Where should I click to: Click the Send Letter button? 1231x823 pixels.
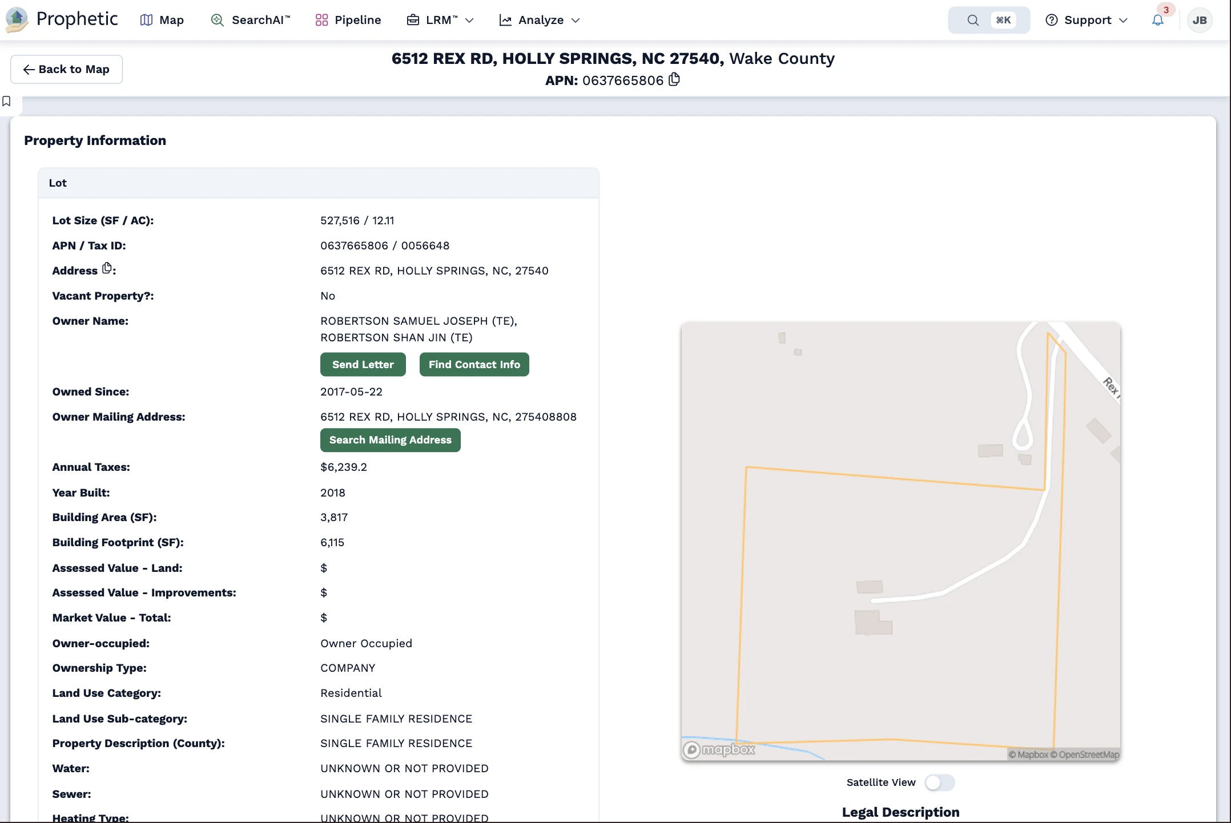[363, 365]
